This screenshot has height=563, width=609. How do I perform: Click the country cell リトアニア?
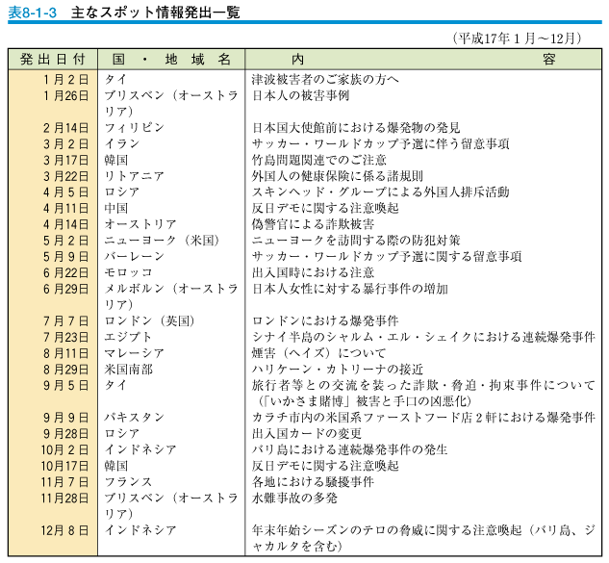pyautogui.click(x=135, y=176)
